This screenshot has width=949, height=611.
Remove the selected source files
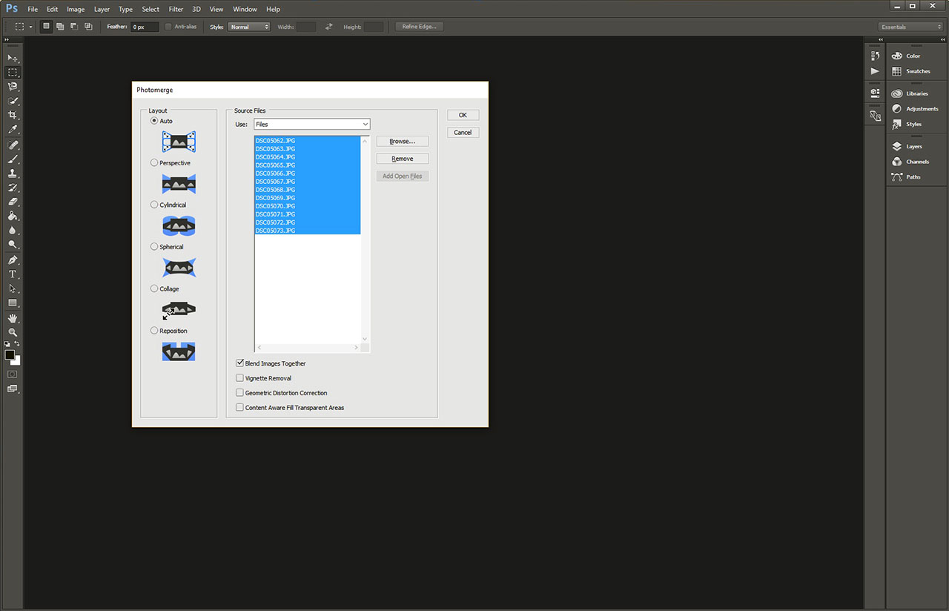pos(402,159)
